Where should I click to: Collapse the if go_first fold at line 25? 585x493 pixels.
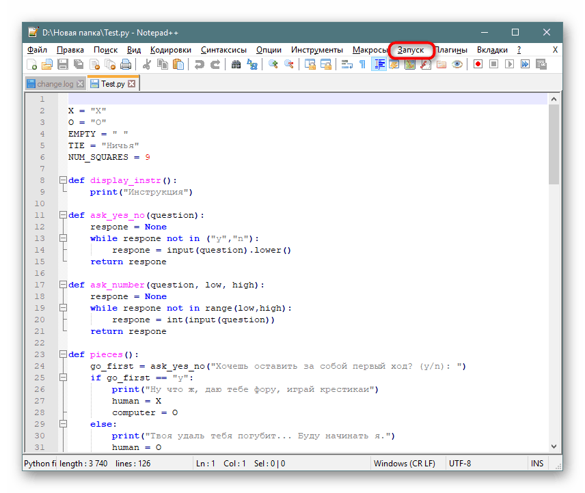(x=64, y=378)
